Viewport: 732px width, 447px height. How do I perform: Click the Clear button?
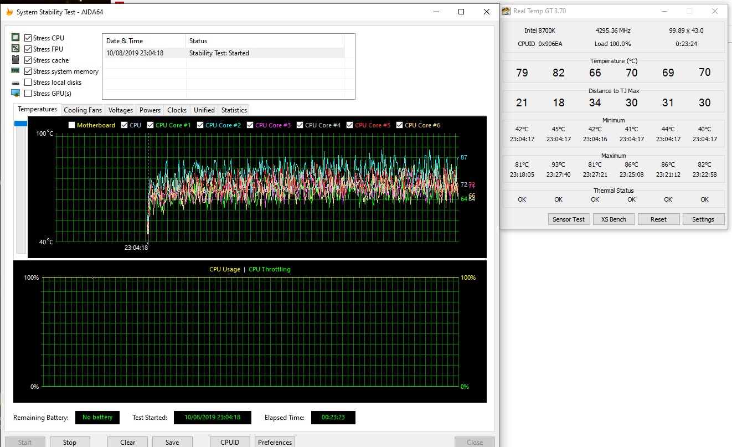pyautogui.click(x=128, y=442)
